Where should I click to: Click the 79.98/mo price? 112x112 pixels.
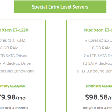pyautogui.click(x=13, y=97)
